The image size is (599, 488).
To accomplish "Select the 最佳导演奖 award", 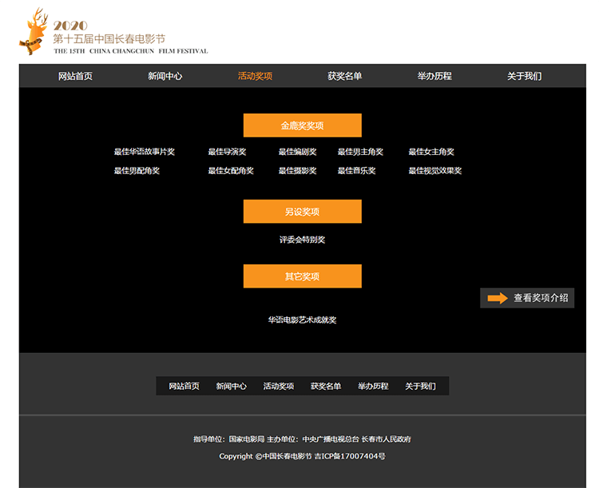I will 227,152.
